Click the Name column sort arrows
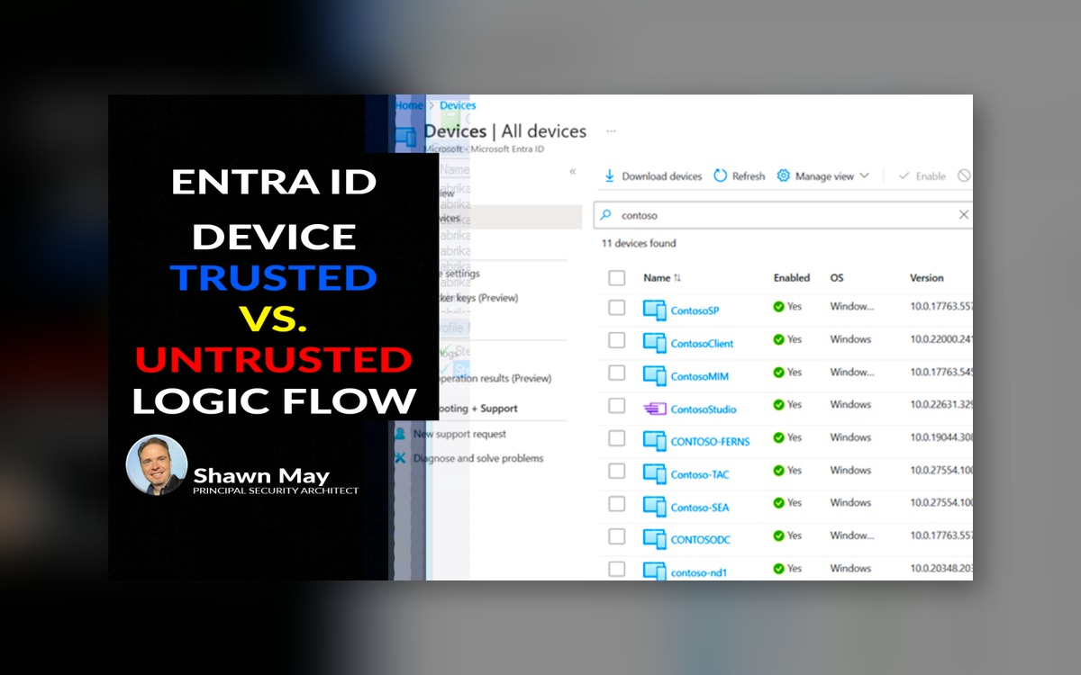 pyautogui.click(x=677, y=278)
